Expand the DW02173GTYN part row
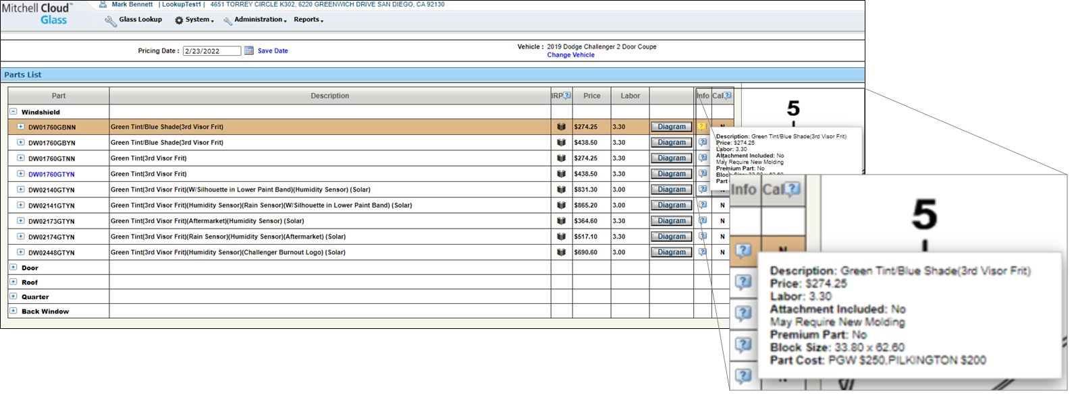 pos(20,221)
